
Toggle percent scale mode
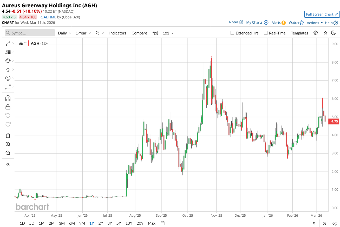click(324, 223)
